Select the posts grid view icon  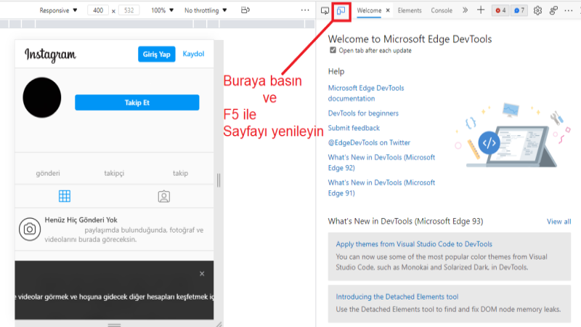(x=65, y=195)
